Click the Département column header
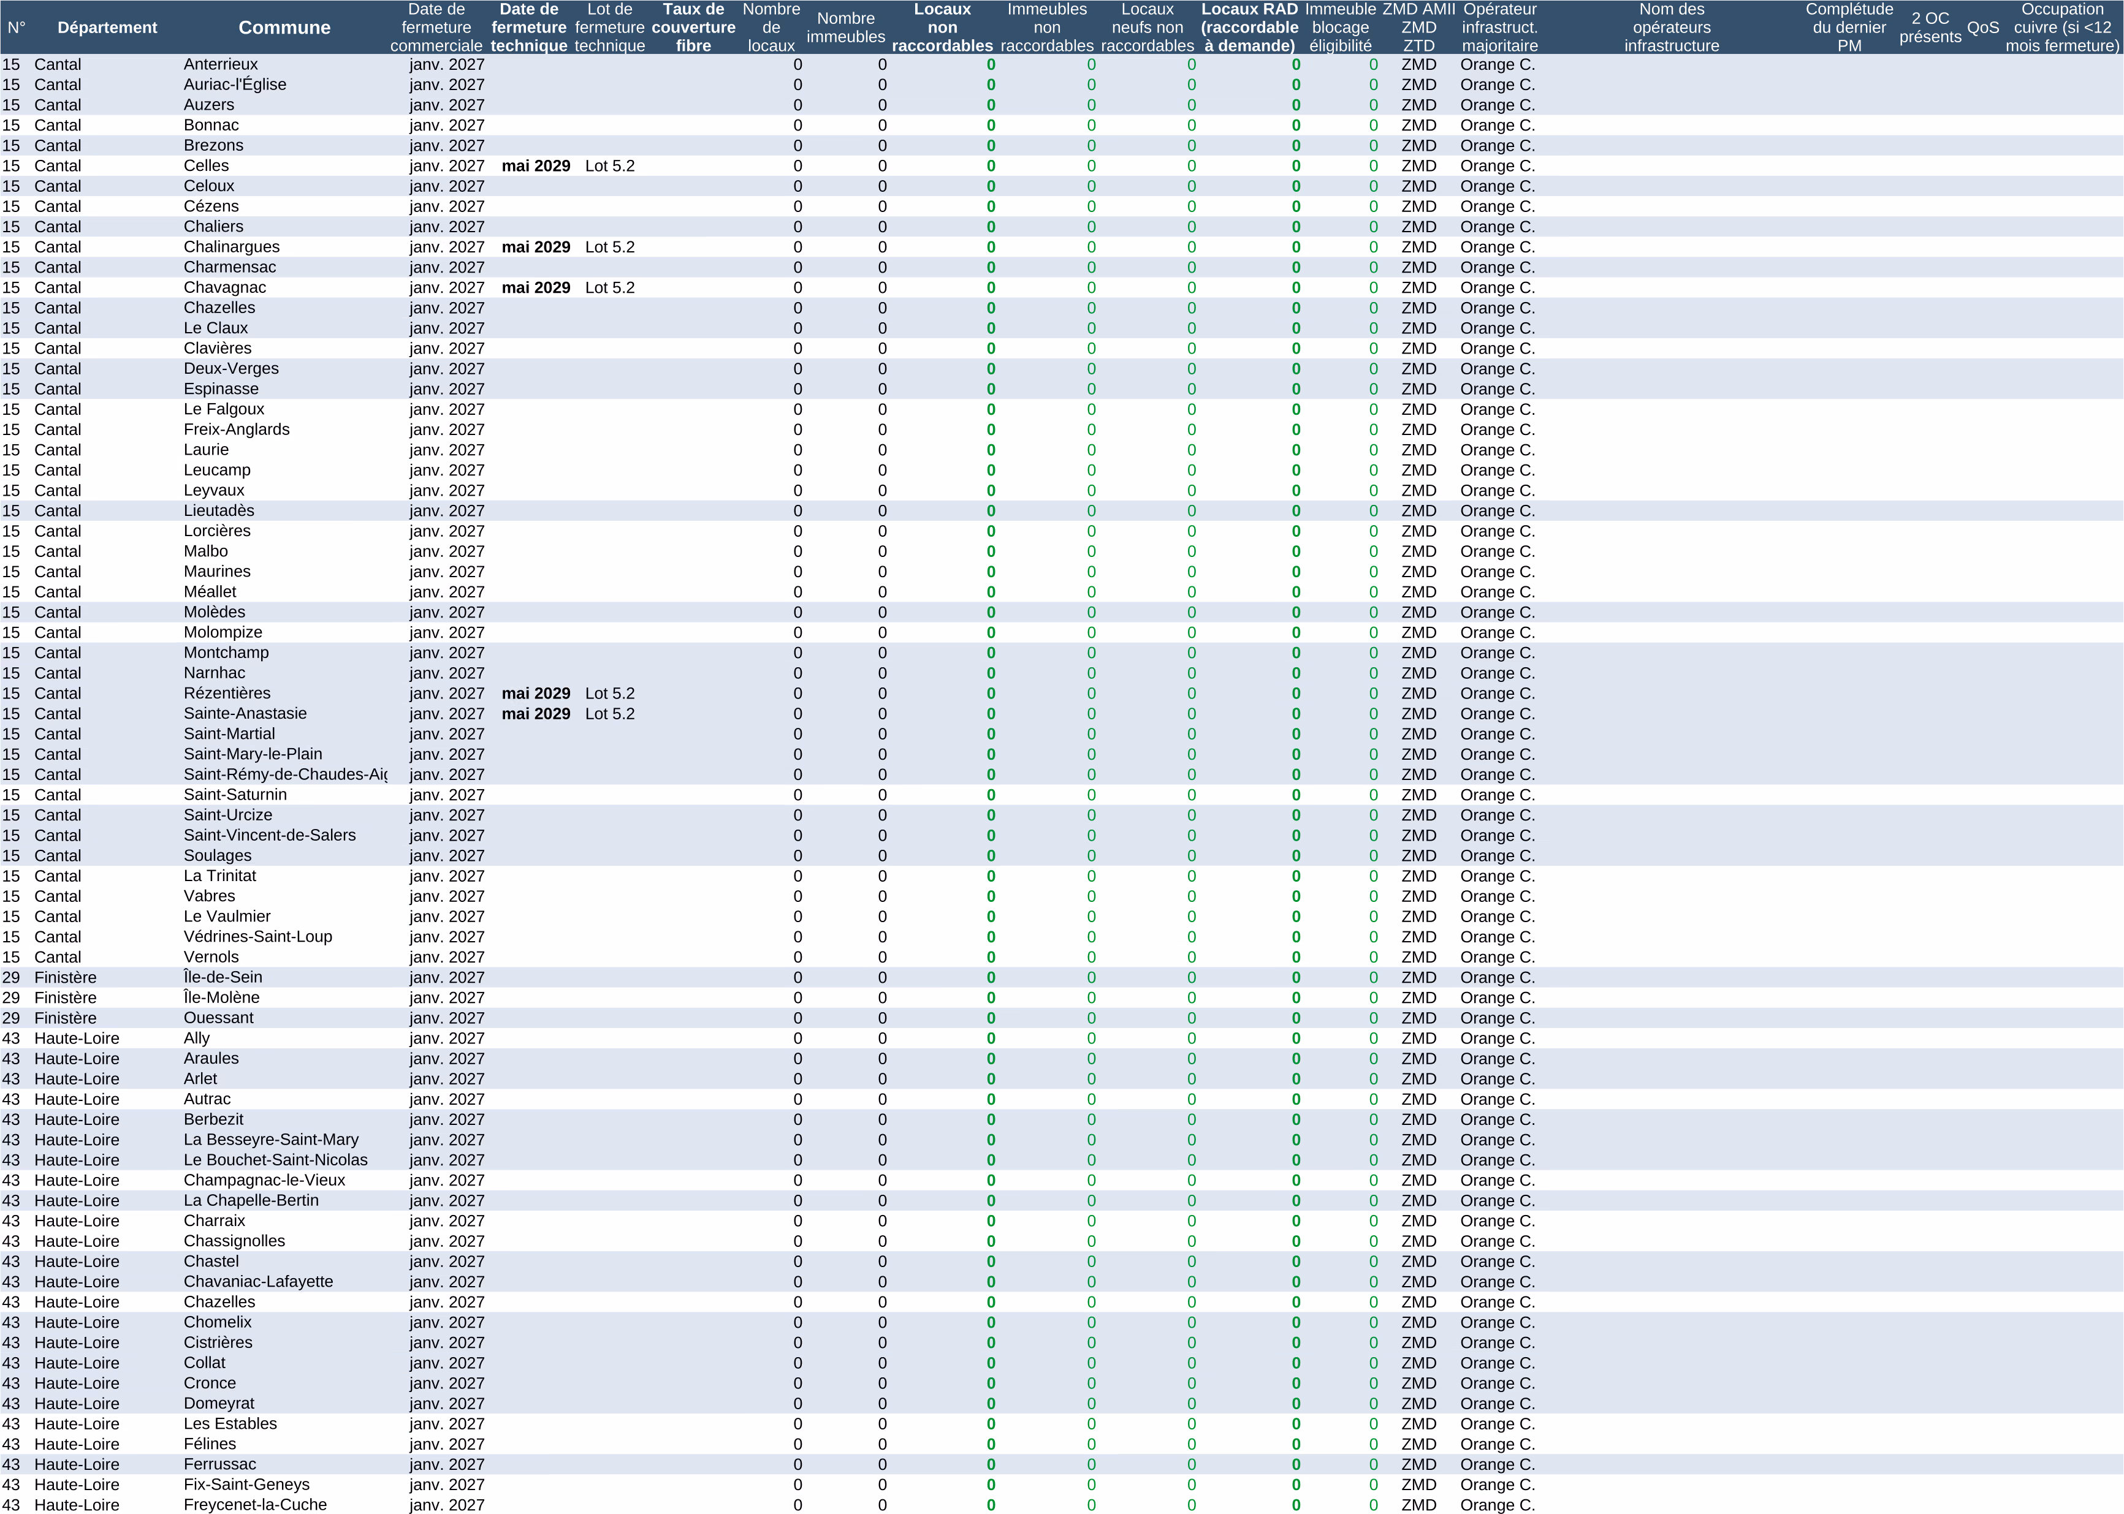Image resolution: width=2124 pixels, height=1514 pixels. point(107,27)
